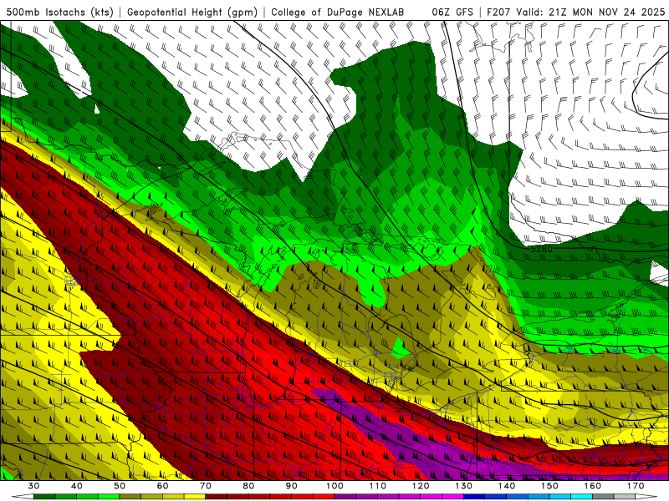This screenshot has width=669, height=501.
Task: Click the '500mb Isotachs (kts)' title text
Action: (x=59, y=13)
